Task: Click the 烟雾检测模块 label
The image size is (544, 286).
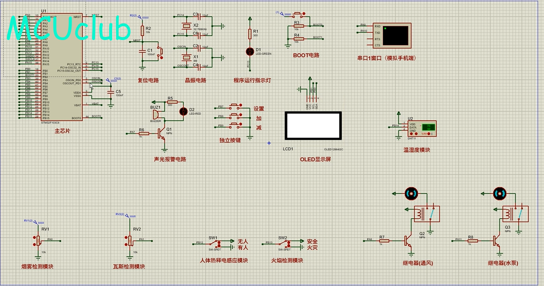Action: point(38,266)
